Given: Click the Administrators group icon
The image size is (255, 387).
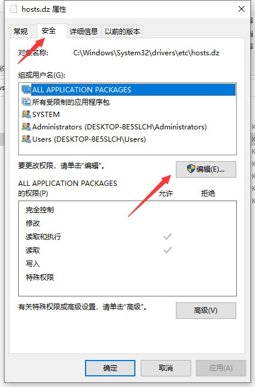Looking at the screenshot, I should (x=26, y=126).
